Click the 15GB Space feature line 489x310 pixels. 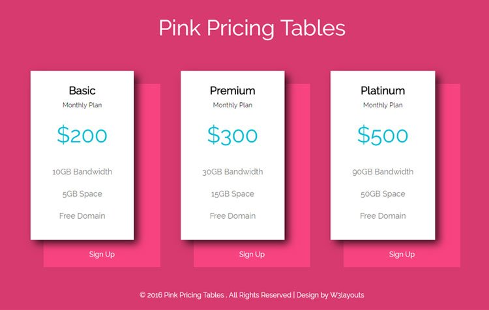(x=232, y=194)
